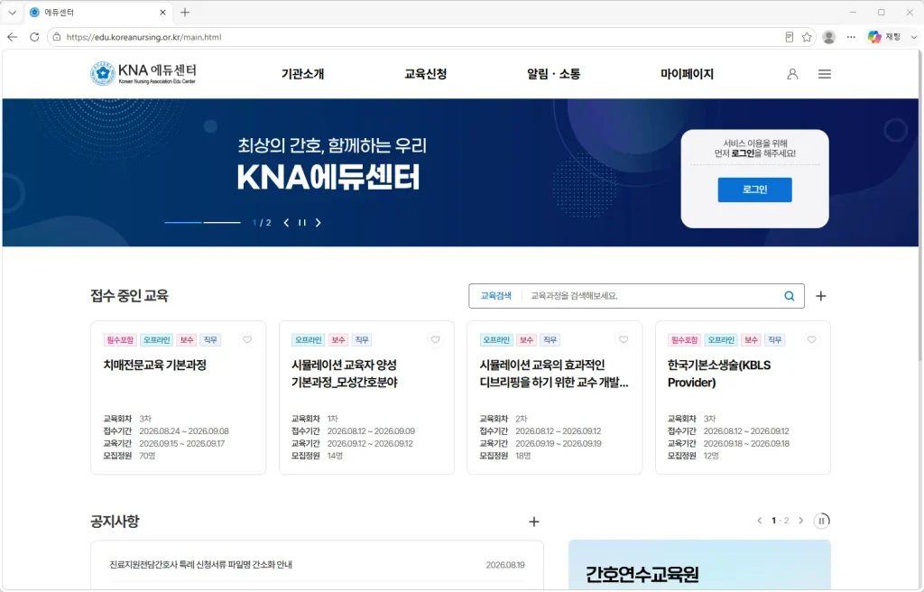Open 시뮬레이션 교육의 효과적인 디브리핑 course
924x592 pixels.
click(x=554, y=374)
